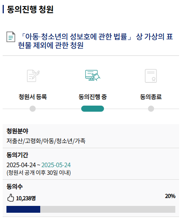Click the monitor with hand cursor icon
Viewport: 181px width, 223px height.
pyautogui.click(x=93, y=75)
